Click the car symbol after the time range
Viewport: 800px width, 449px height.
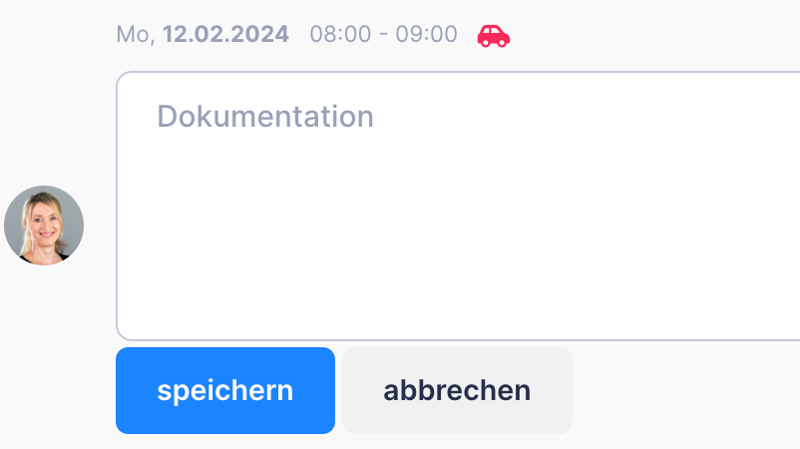pos(494,36)
